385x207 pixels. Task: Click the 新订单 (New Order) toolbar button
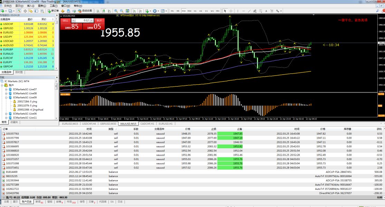coord(54,11)
